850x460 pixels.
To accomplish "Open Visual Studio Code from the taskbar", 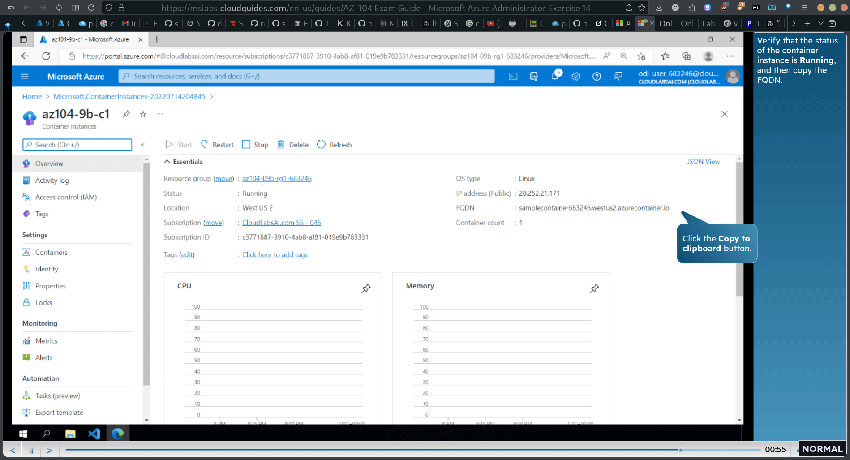I will 94,434.
